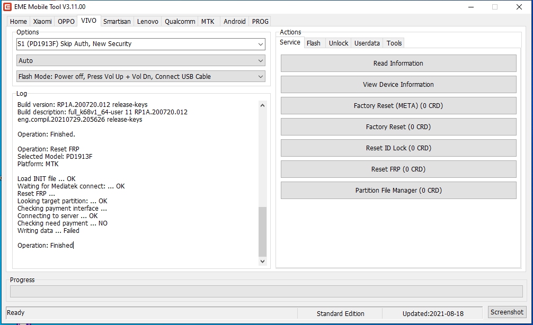
Task: Click the Progress bar
Action: pos(266,291)
